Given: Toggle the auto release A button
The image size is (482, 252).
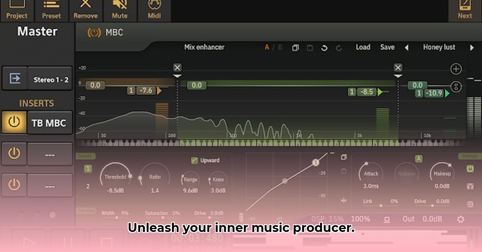Looking at the screenshot, I should click(419, 159).
